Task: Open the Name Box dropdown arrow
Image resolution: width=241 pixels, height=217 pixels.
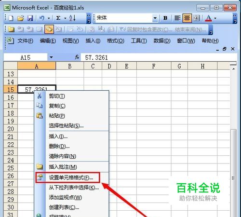Action: point(51,57)
